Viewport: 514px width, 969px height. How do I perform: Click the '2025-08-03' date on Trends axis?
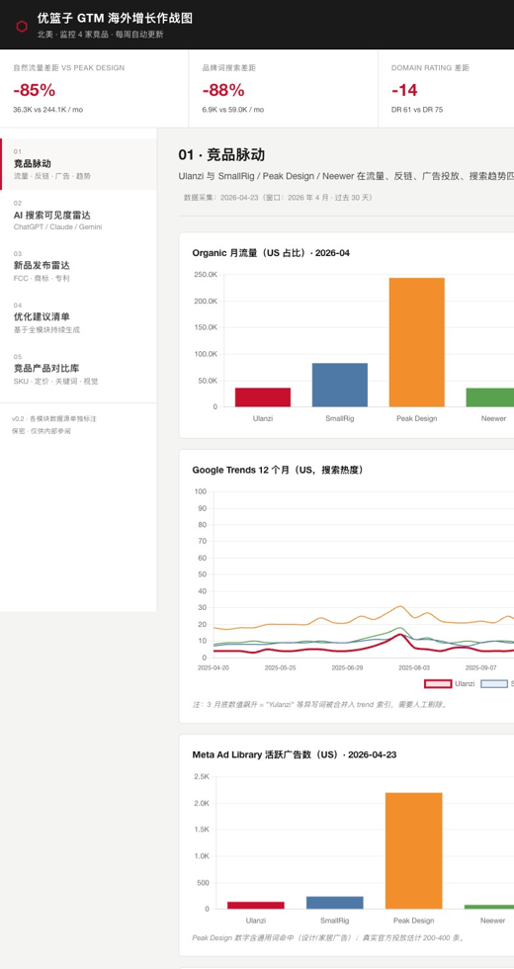(x=414, y=668)
